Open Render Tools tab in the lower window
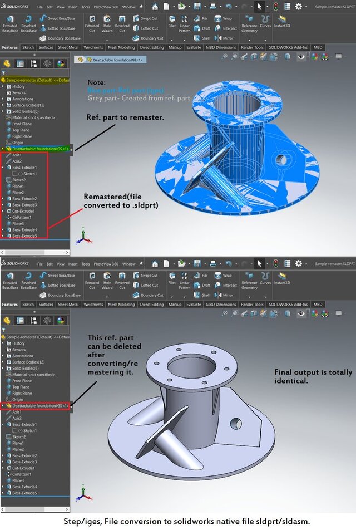Image resolution: width=356 pixels, height=530 pixels. pos(252,305)
